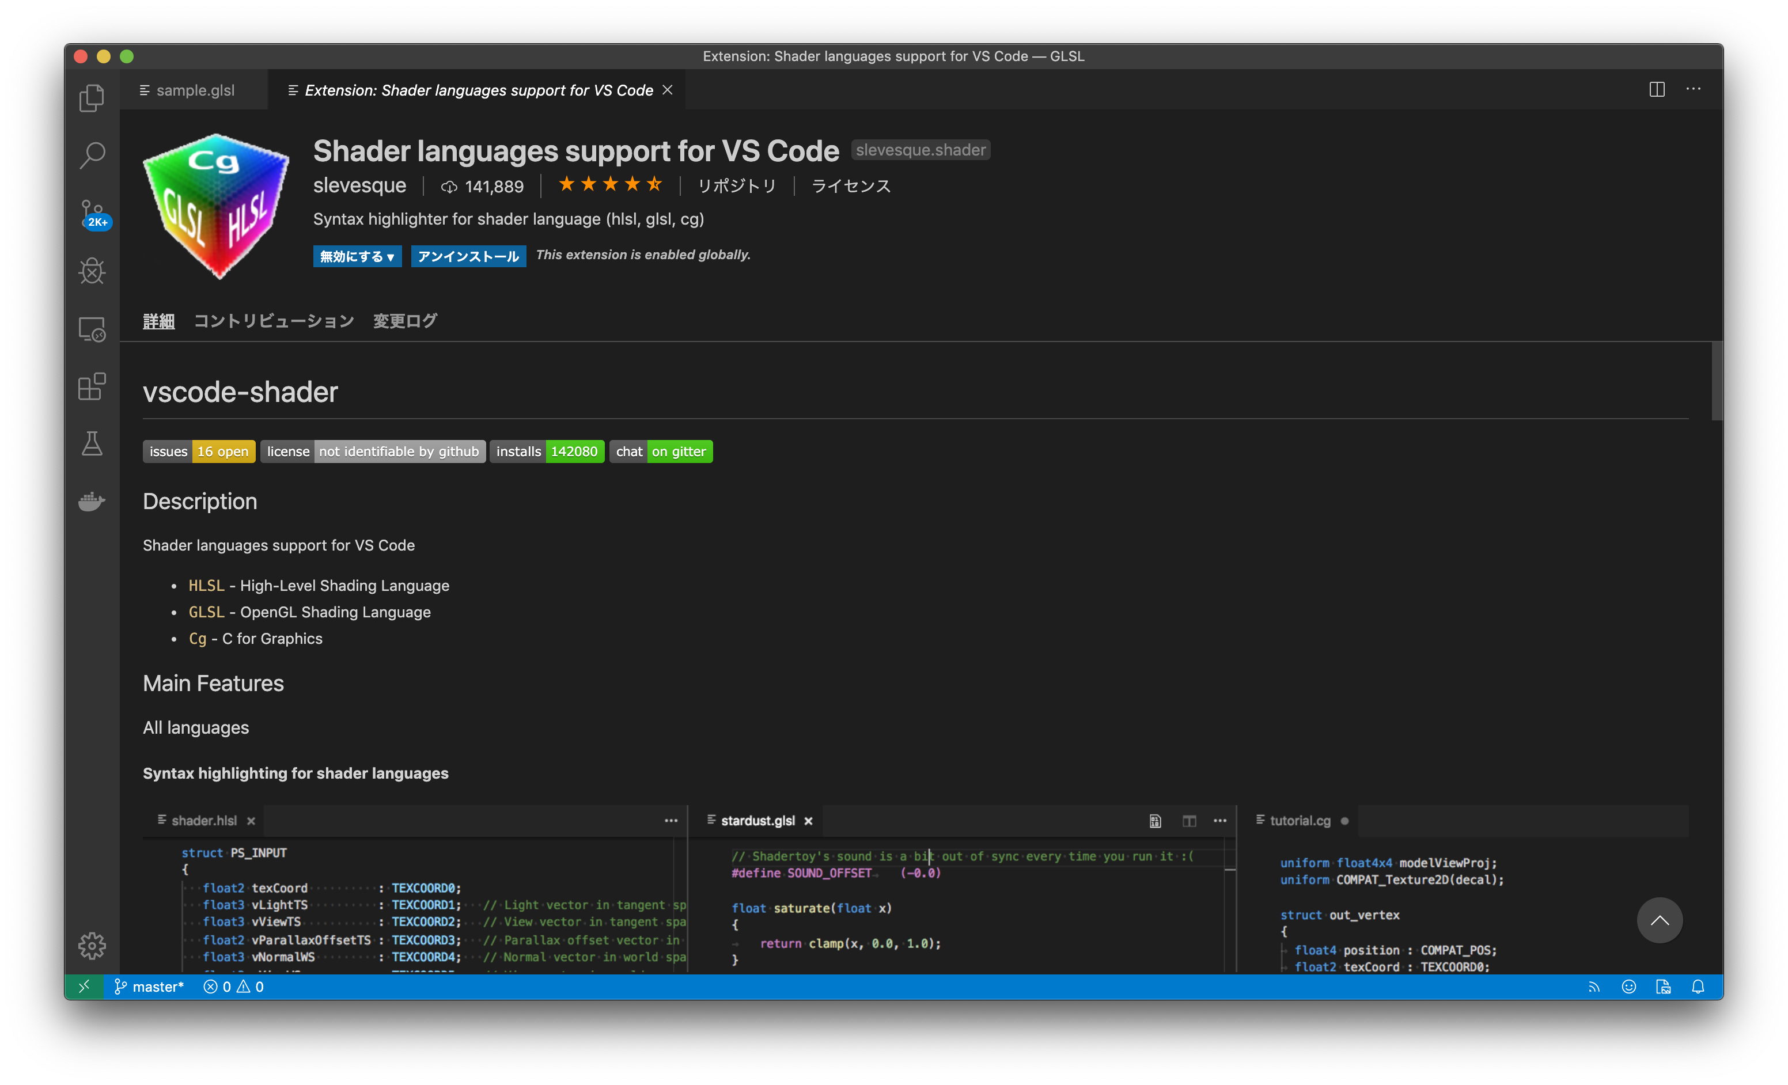Open the errors and warnings problems indicator
Viewport: 1788px width, 1085px height.
(x=234, y=987)
